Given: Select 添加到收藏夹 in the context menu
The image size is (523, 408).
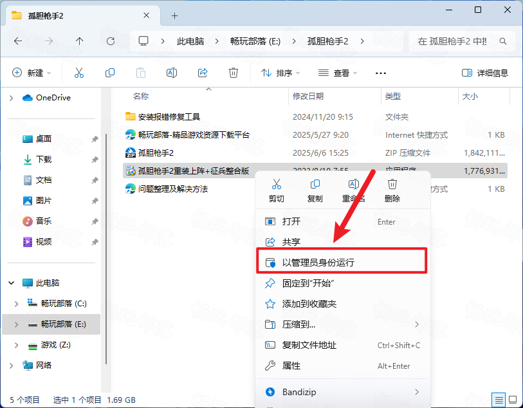Looking at the screenshot, I should (343, 304).
